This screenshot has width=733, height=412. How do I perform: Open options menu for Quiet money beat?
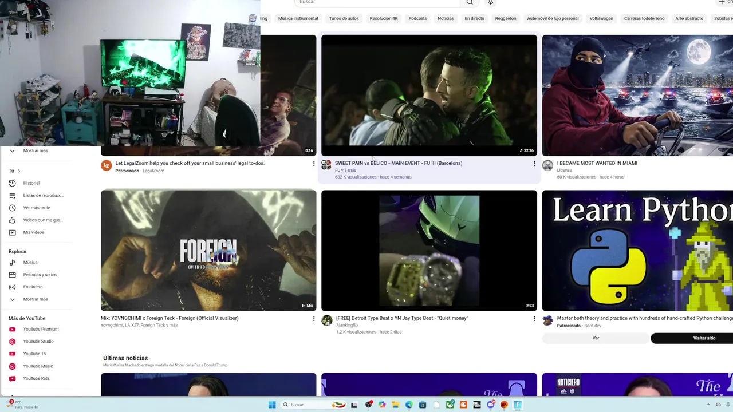point(534,319)
